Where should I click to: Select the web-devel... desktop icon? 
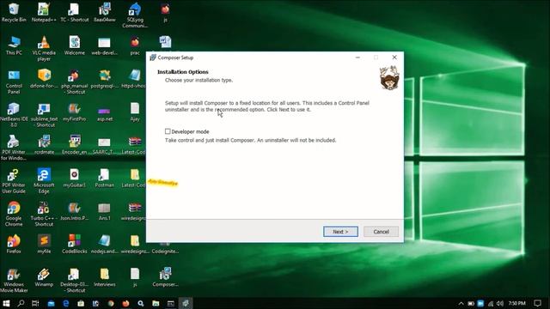105,45
